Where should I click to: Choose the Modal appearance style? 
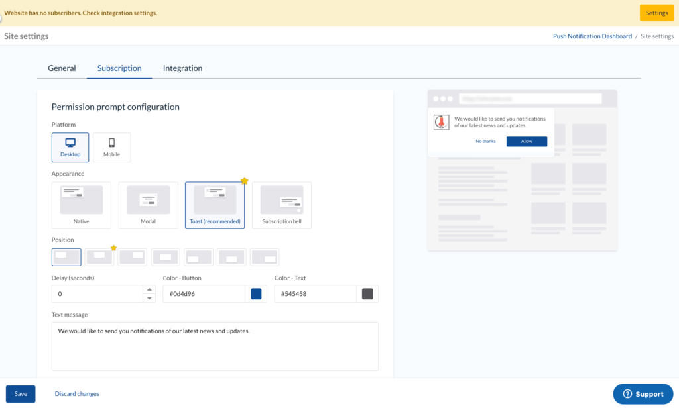pyautogui.click(x=148, y=205)
